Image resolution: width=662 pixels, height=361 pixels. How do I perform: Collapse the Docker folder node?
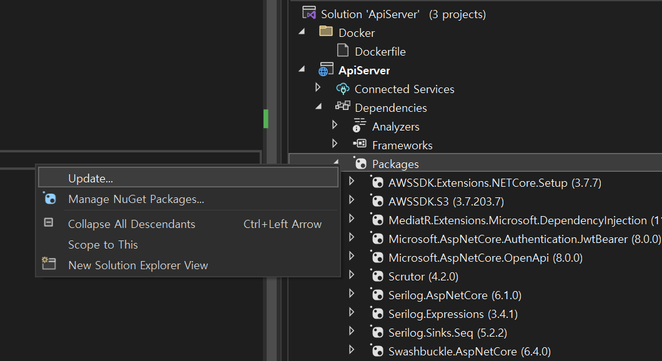(x=302, y=32)
